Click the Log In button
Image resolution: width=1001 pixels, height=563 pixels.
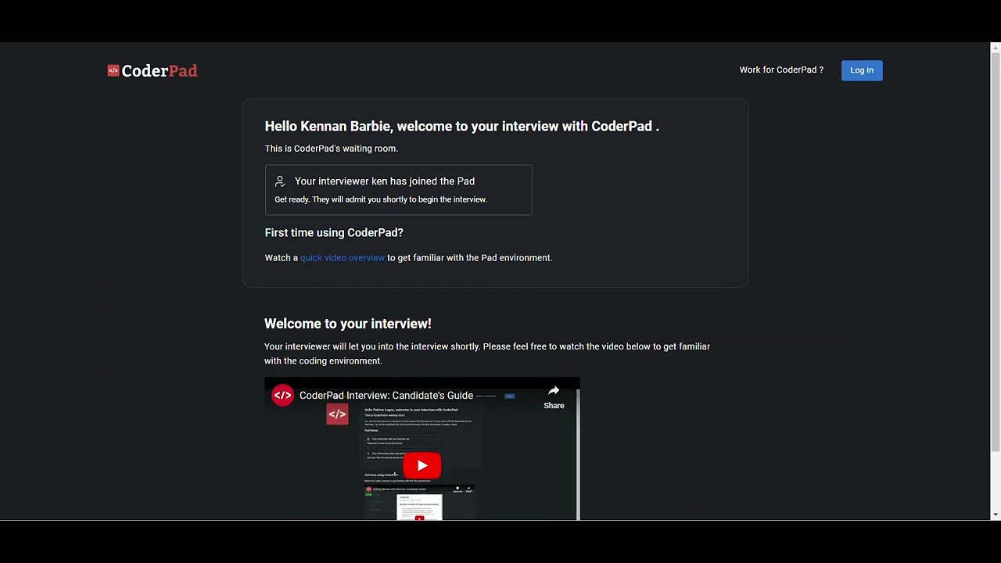862,70
